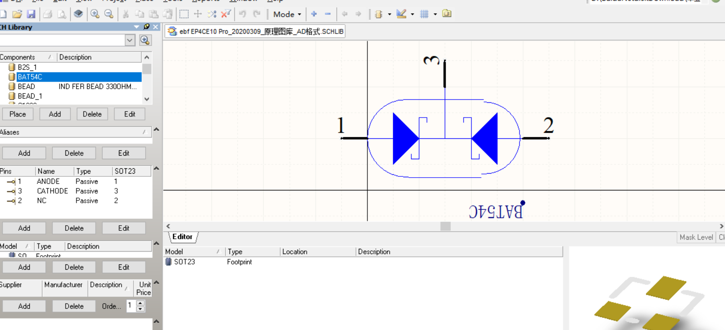Remove component part with blue minus icon
This screenshot has width=725, height=330.
pos(328,14)
